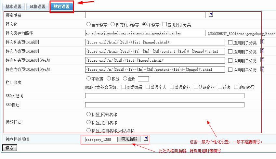
Task: Choose the 标题_栏目名称 title style
Action: click(89, 122)
